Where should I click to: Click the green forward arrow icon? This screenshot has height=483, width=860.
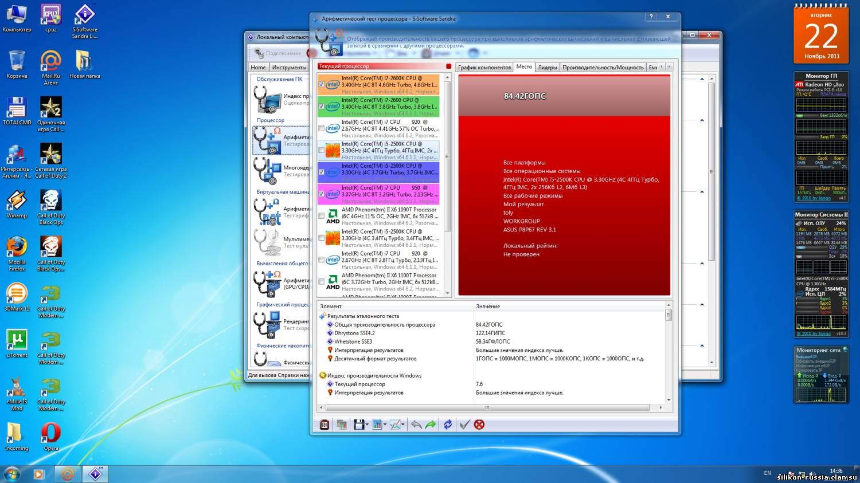430,425
